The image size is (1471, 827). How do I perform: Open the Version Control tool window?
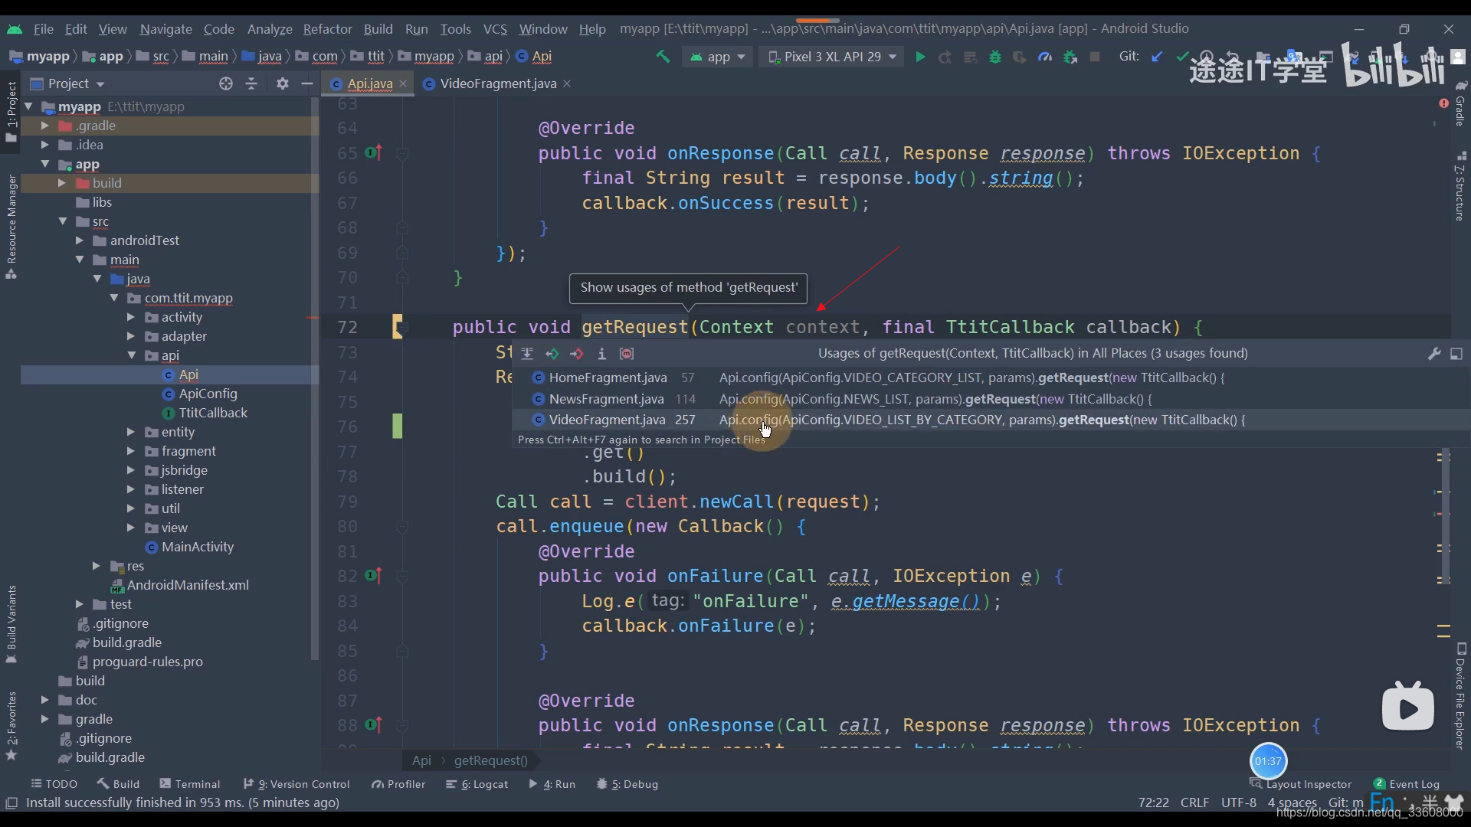click(296, 784)
